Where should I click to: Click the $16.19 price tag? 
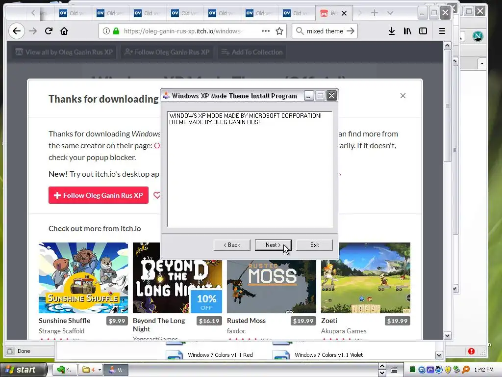click(x=209, y=321)
